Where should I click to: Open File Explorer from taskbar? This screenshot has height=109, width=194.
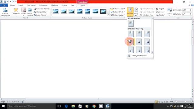pyautogui.click(x=73, y=106)
